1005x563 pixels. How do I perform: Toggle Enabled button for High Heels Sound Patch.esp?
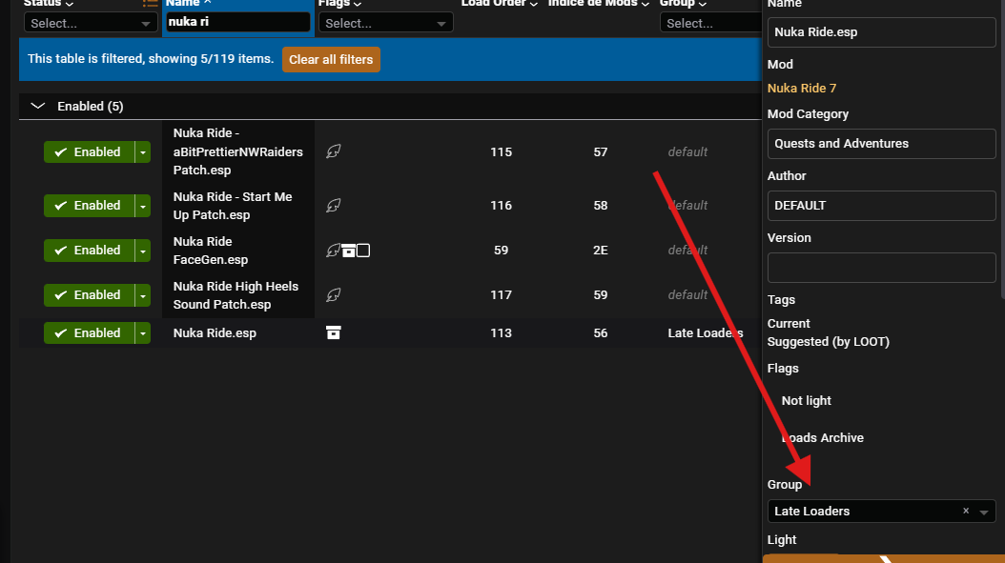(89, 295)
